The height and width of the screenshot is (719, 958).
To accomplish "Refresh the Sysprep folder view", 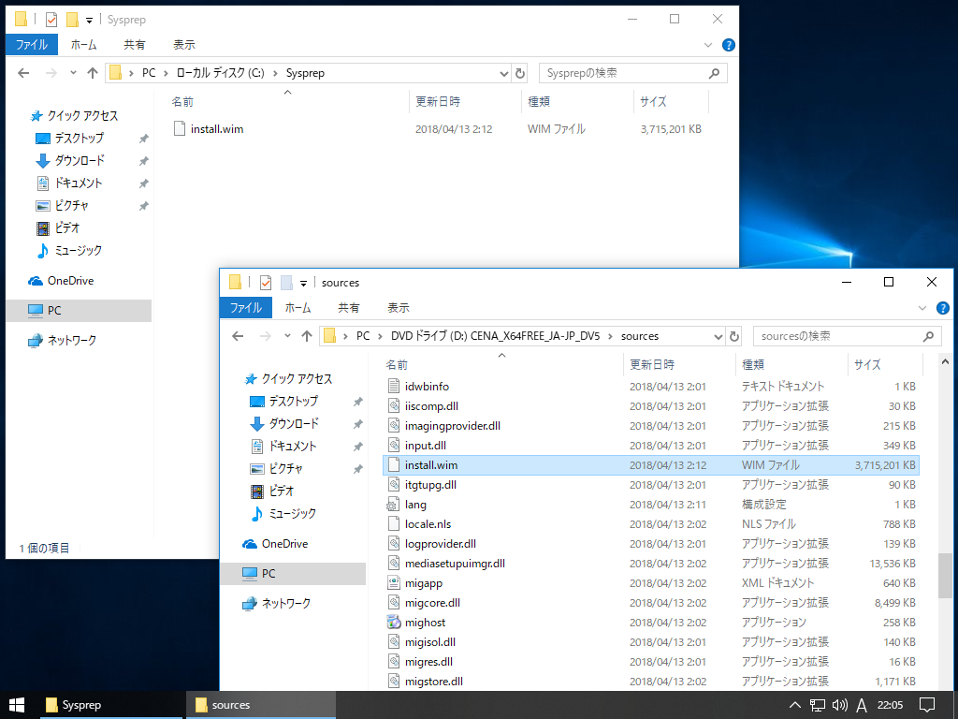I will point(520,73).
